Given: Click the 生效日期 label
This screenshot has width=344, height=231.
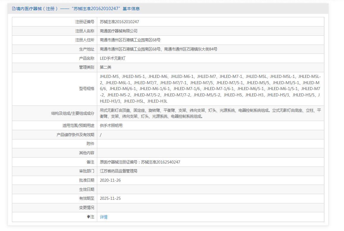Looking at the screenshot, I should [87, 189].
